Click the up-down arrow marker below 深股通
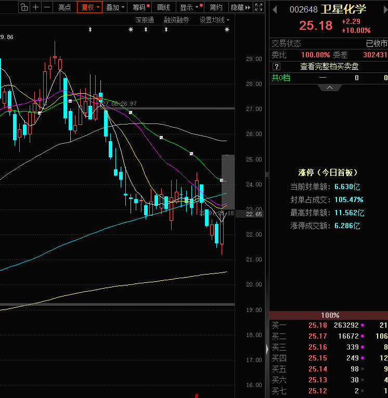This screenshot has width=388, height=398. point(146,30)
